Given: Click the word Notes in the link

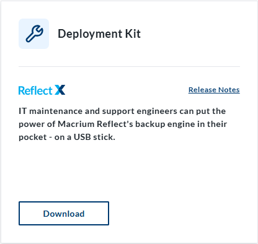Looking at the screenshot, I should click(x=229, y=90).
